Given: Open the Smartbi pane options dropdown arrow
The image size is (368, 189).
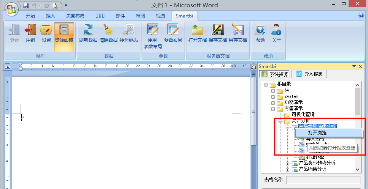Looking at the screenshot, I should [354, 66].
